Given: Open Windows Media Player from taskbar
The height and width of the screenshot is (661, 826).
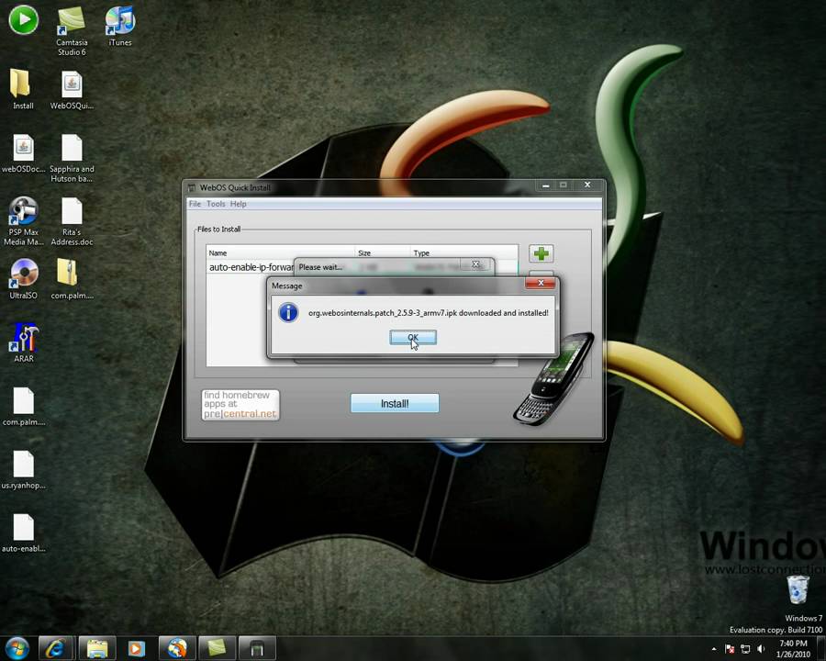Looking at the screenshot, I should pyautogui.click(x=136, y=648).
